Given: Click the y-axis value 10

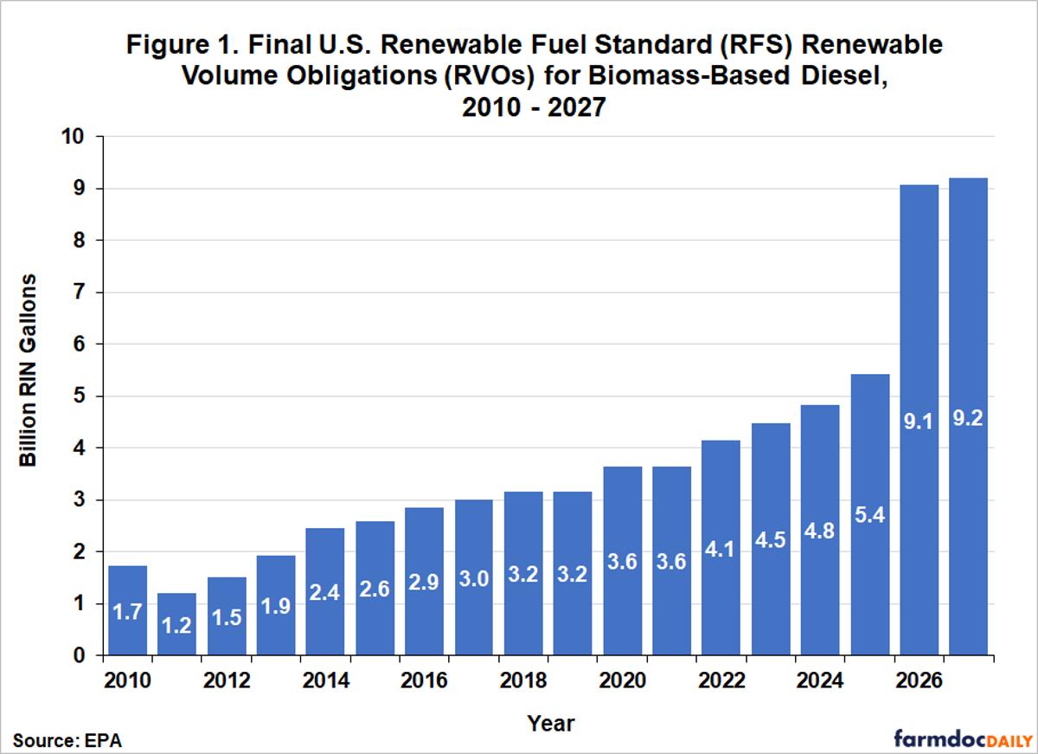Looking at the screenshot, I should tap(74, 135).
